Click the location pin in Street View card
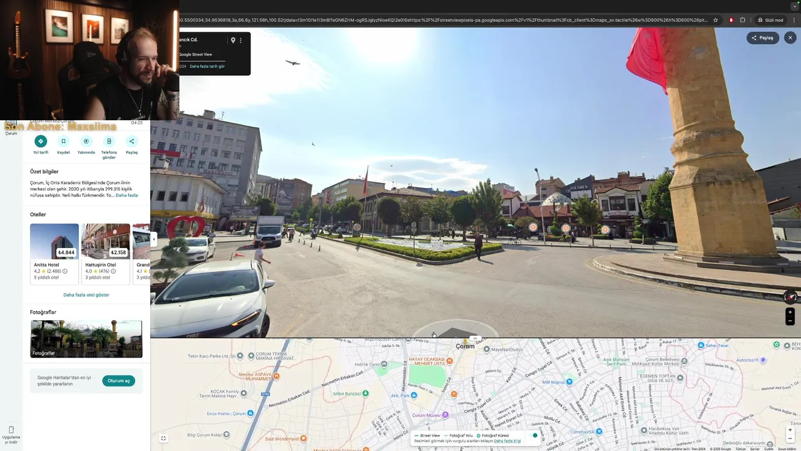 233,40
